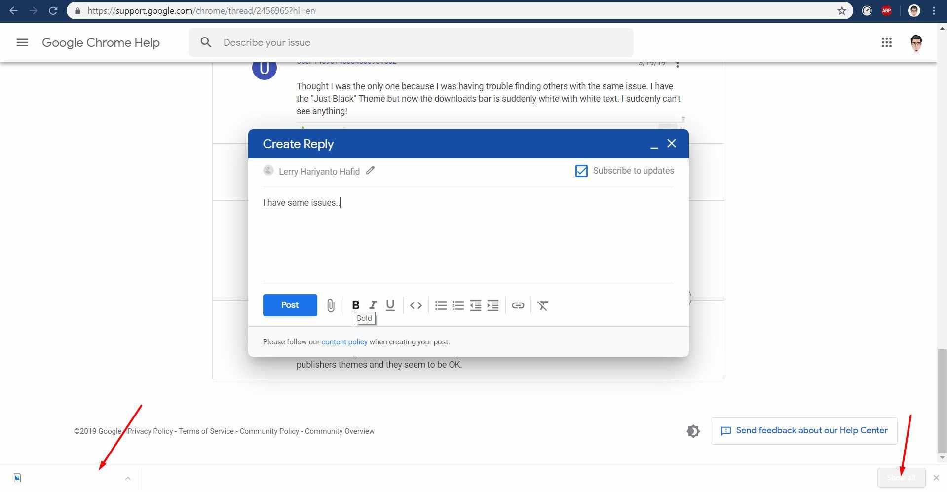Insert code block with angle-brackets icon
Screen dimensions: 947x492
pos(416,305)
